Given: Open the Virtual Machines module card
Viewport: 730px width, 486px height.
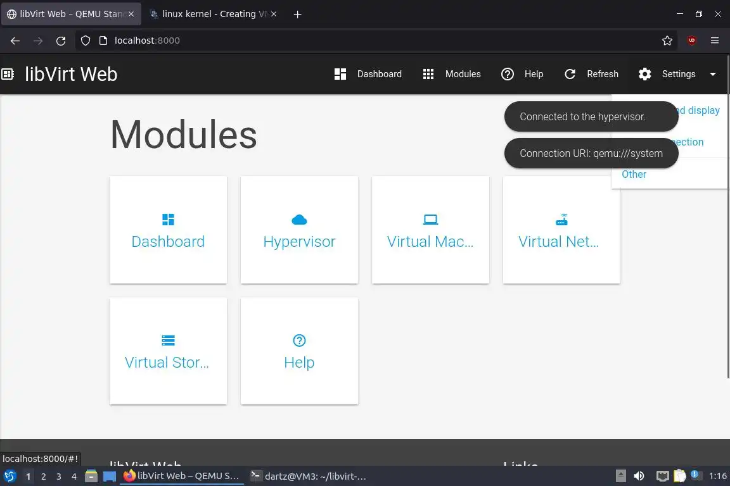Looking at the screenshot, I should pyautogui.click(x=431, y=230).
